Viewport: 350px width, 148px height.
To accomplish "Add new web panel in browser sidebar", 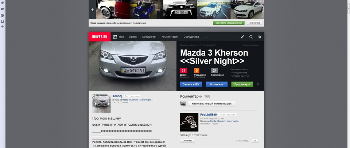I will point(3,27).
